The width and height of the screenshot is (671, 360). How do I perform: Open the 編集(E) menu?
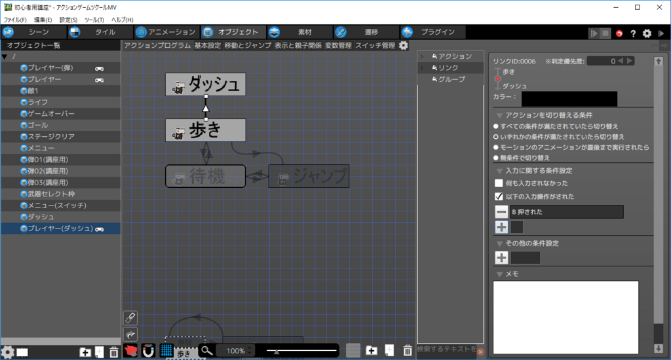[43, 20]
